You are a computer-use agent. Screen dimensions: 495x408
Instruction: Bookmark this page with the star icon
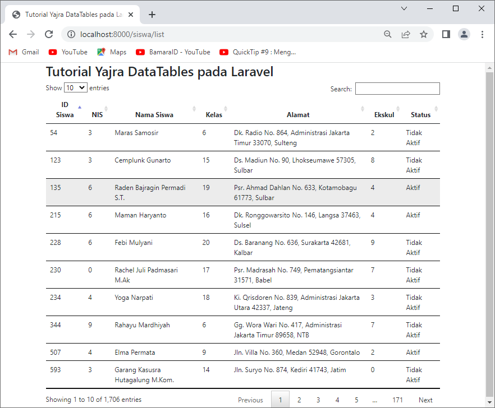424,34
